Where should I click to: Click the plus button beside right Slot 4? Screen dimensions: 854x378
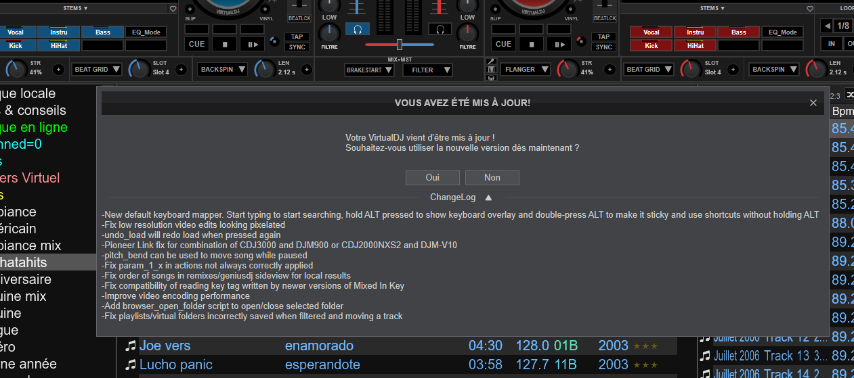[733, 70]
